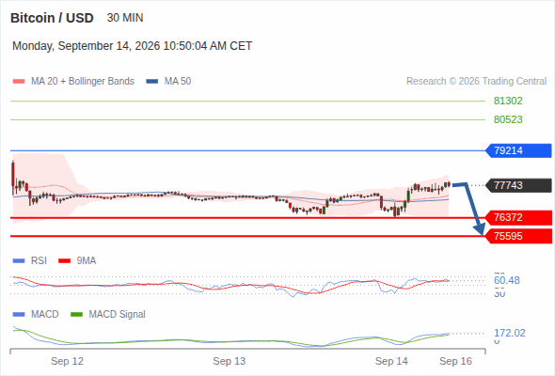Screen dimensions: 555x376
Task: Click the RSI legend label
Action: point(39,261)
